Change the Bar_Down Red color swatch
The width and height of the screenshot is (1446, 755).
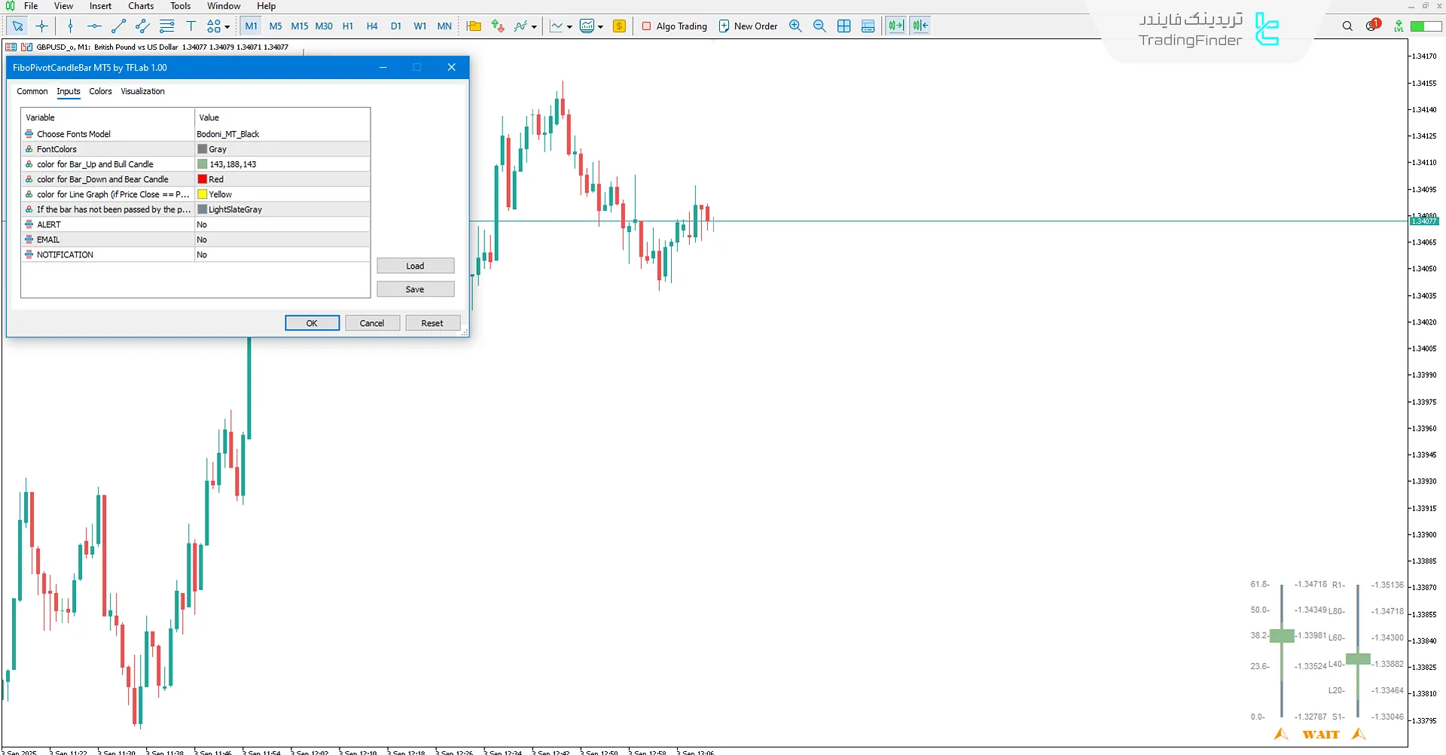coord(202,179)
